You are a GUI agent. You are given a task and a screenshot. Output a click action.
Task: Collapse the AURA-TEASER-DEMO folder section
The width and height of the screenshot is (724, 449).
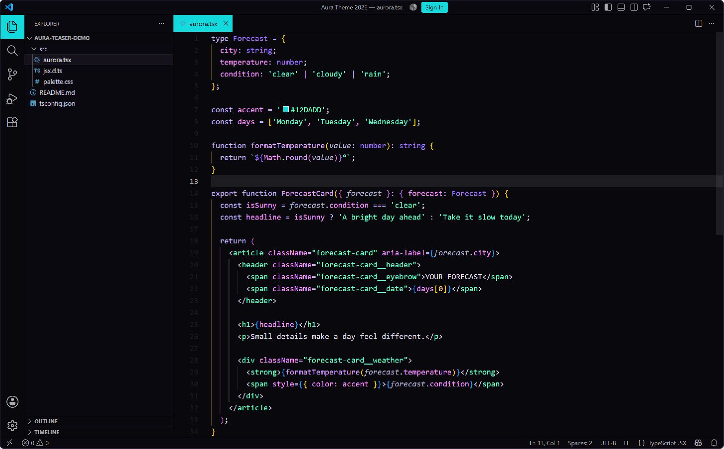pyautogui.click(x=99, y=38)
